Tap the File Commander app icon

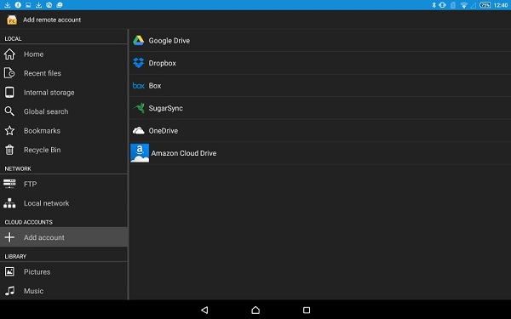click(x=12, y=20)
